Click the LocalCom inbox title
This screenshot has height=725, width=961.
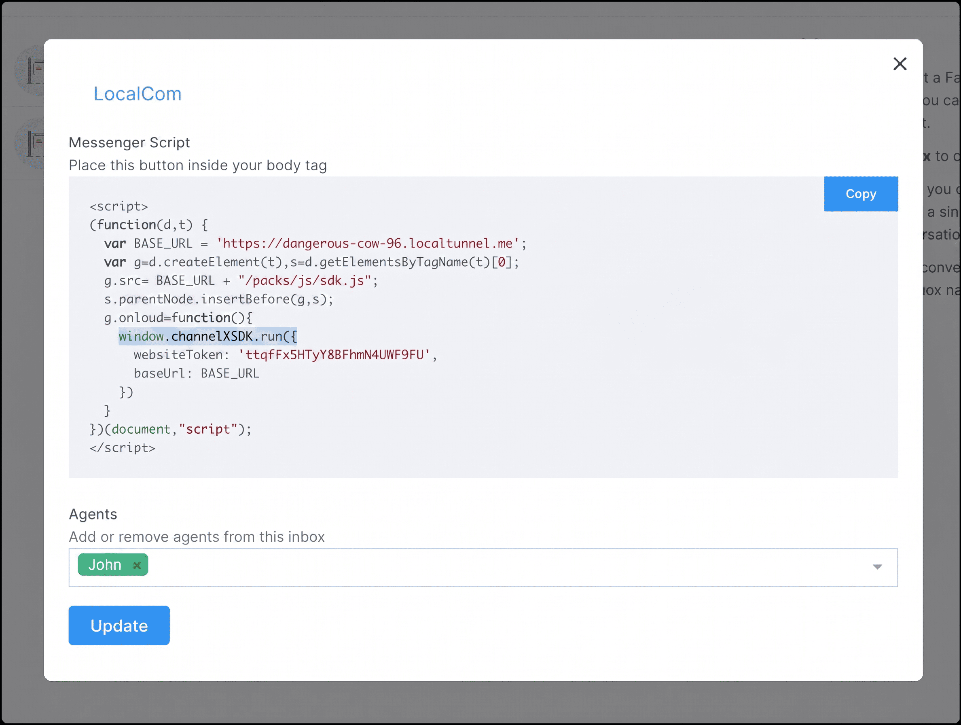pyautogui.click(x=138, y=94)
